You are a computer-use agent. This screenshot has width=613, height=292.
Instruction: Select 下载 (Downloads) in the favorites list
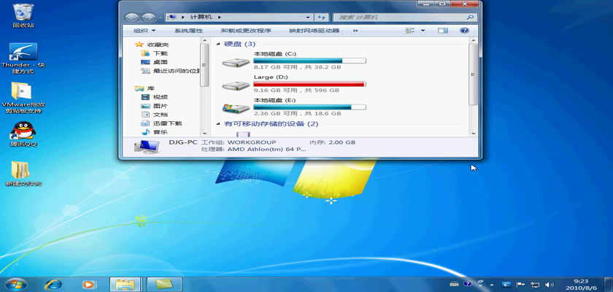[x=160, y=53]
